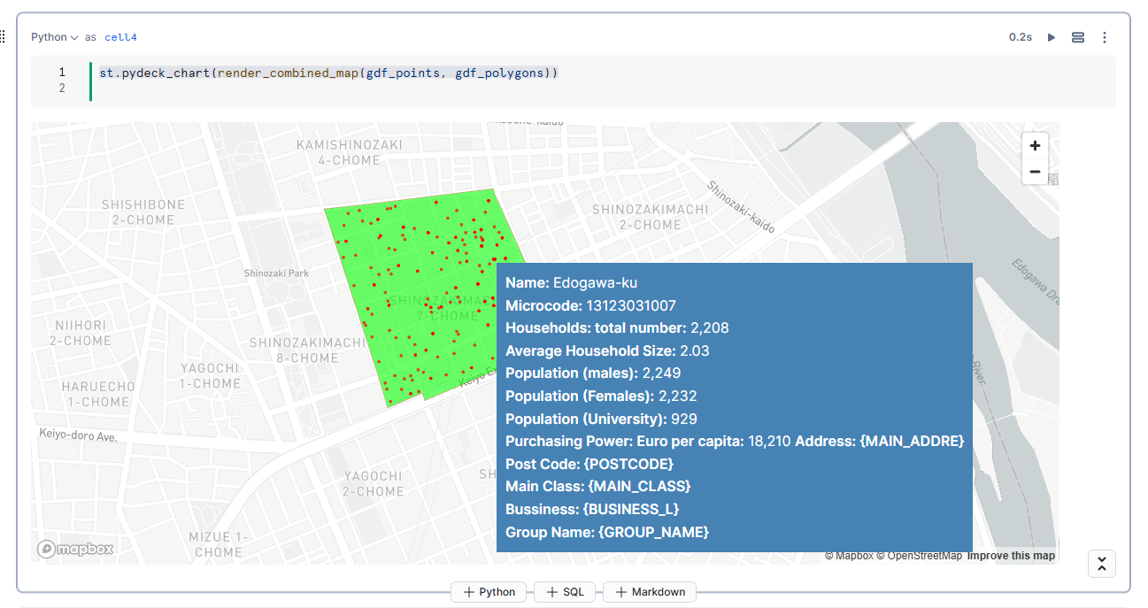Click the Improve this map link
The width and height of the screenshot is (1148, 608).
[x=1011, y=556]
